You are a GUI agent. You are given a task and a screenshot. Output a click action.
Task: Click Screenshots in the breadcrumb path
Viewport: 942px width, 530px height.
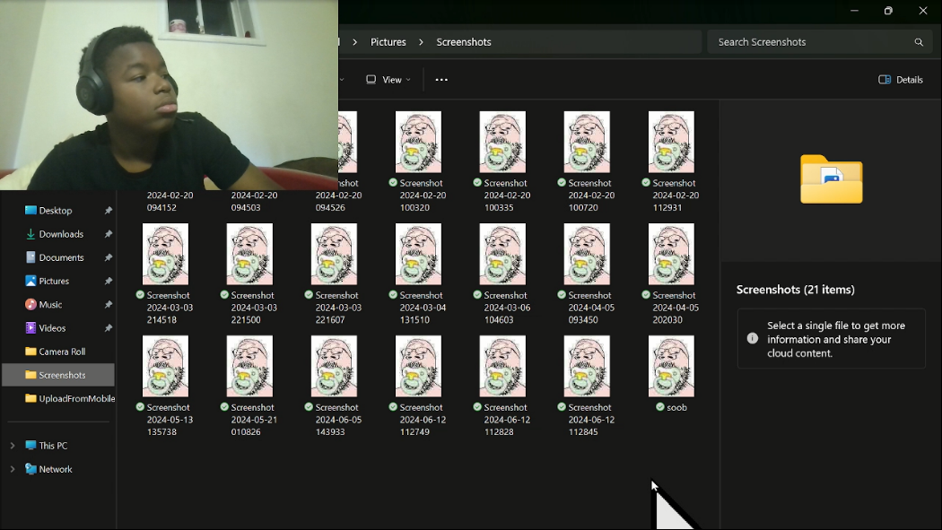point(464,42)
